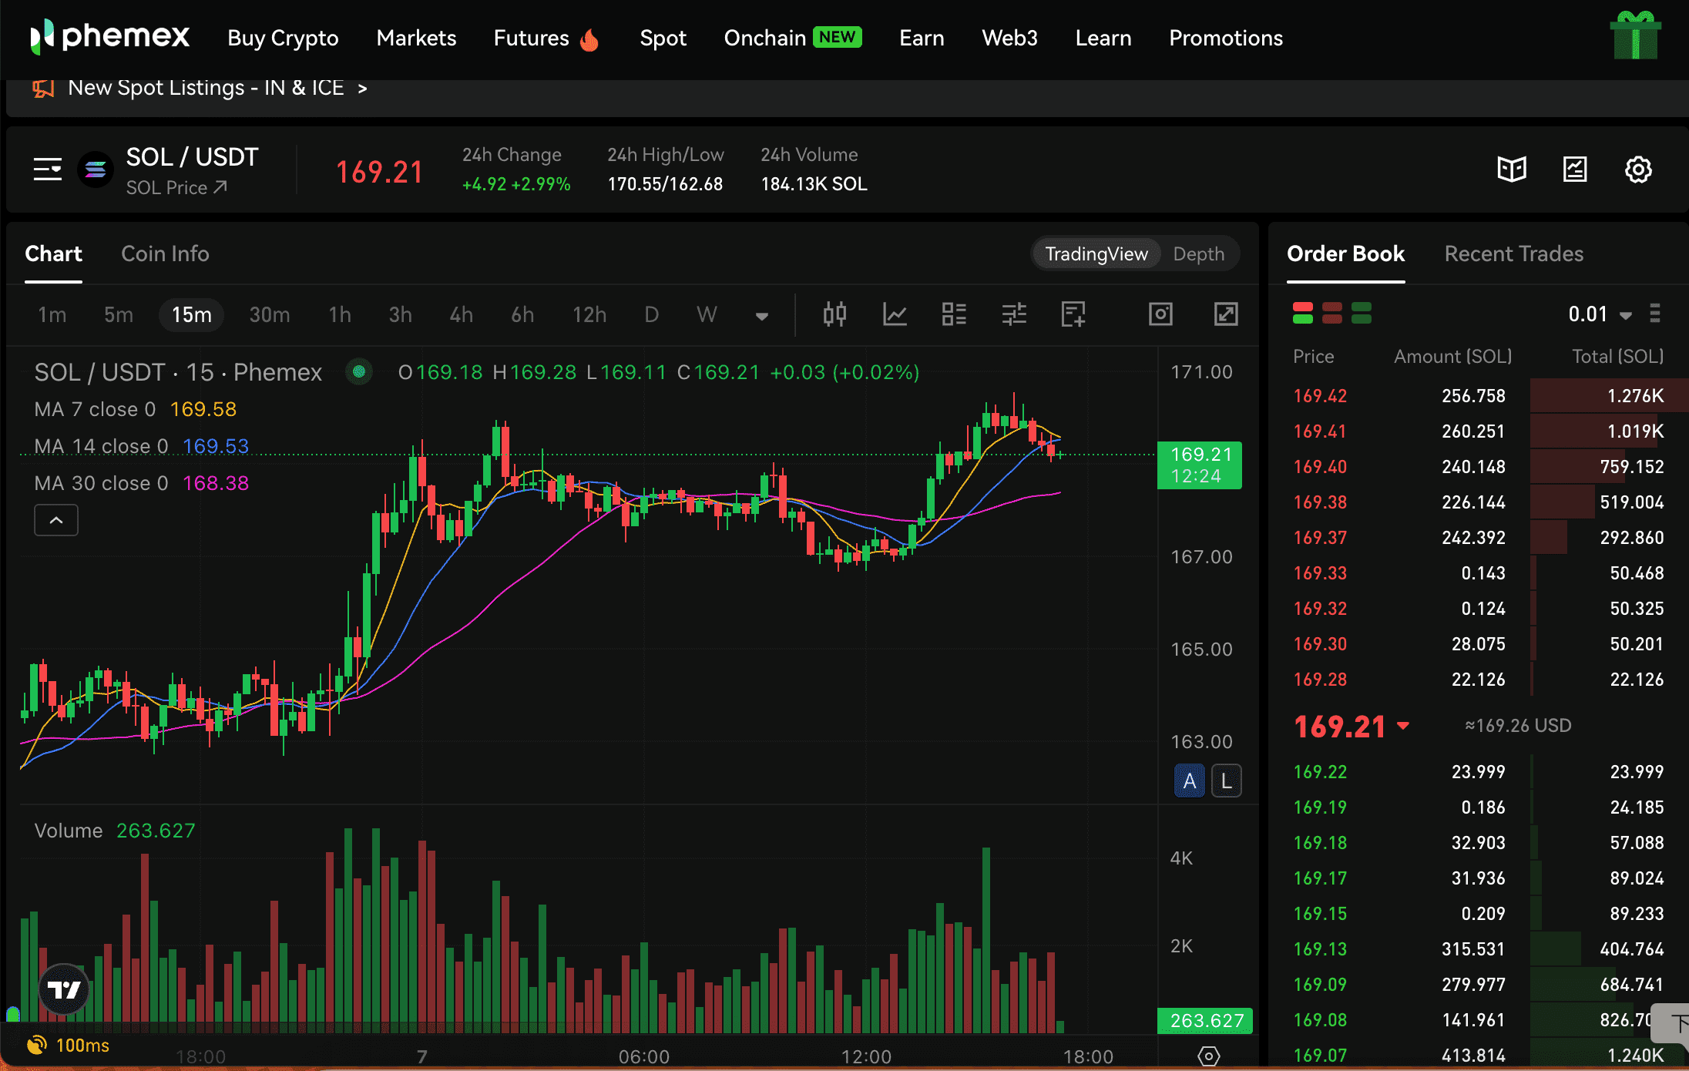Click the network latency 100ms indicator
Screen dimensions: 1689x1071
(68, 1046)
